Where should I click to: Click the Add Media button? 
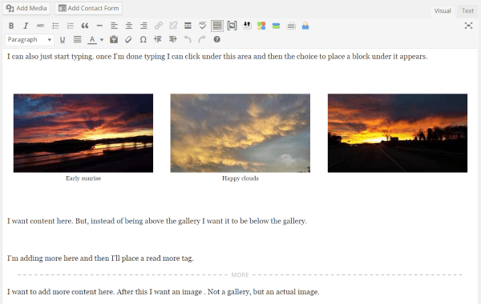coord(26,8)
